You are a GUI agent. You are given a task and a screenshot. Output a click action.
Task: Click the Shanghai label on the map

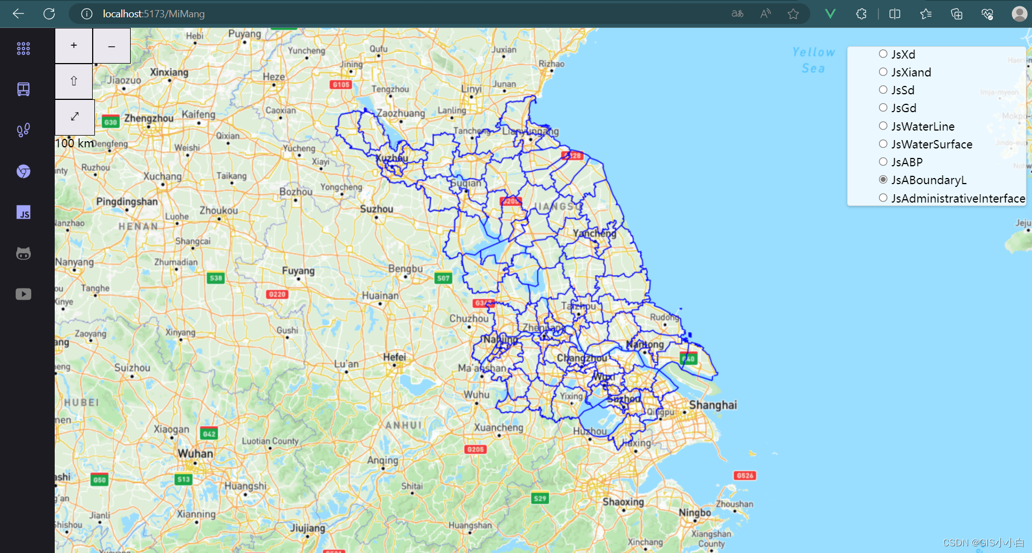tap(713, 405)
